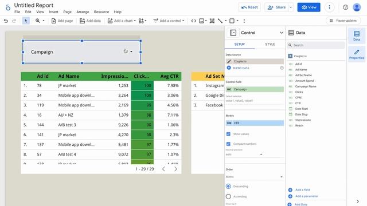The width and height of the screenshot is (367, 206).
Task: Open the Campaign control dropdown arrow
Action: 131,51
